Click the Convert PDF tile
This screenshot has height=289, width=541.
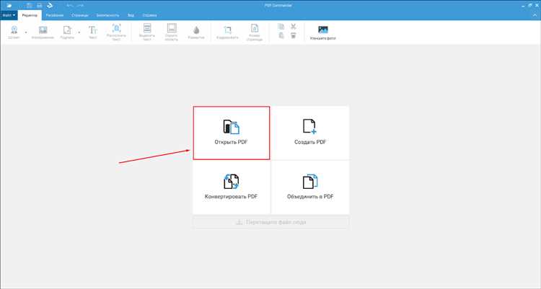point(231,187)
